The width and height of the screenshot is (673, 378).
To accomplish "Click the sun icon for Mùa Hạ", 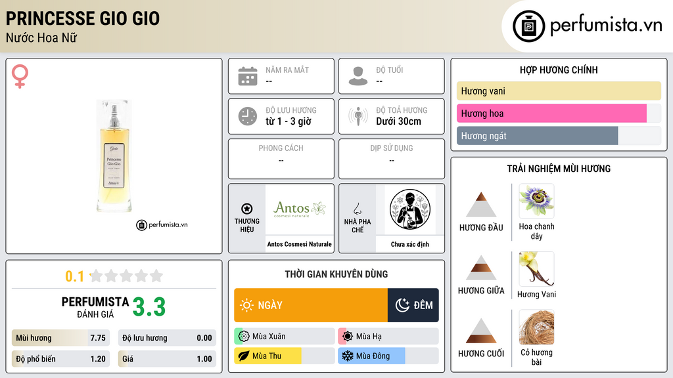I will [x=347, y=337].
